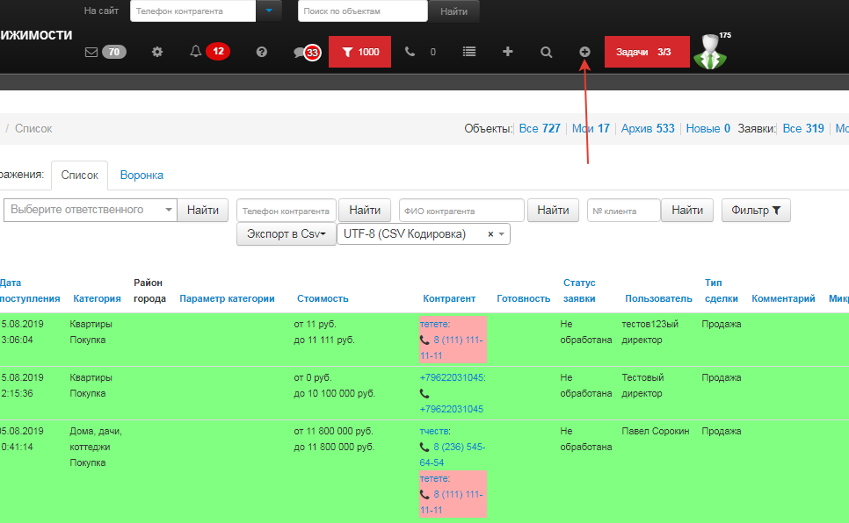The width and height of the screenshot is (849, 523).
Task: Show Все 319 requests
Action: [803, 129]
